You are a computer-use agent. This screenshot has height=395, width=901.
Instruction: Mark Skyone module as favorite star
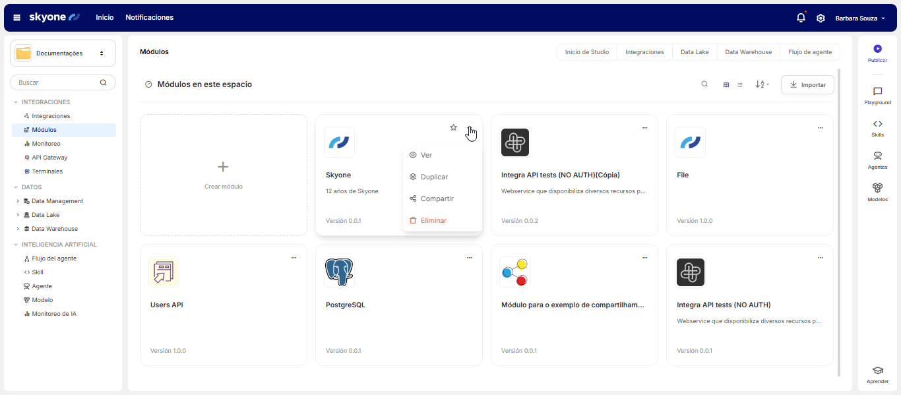click(453, 127)
